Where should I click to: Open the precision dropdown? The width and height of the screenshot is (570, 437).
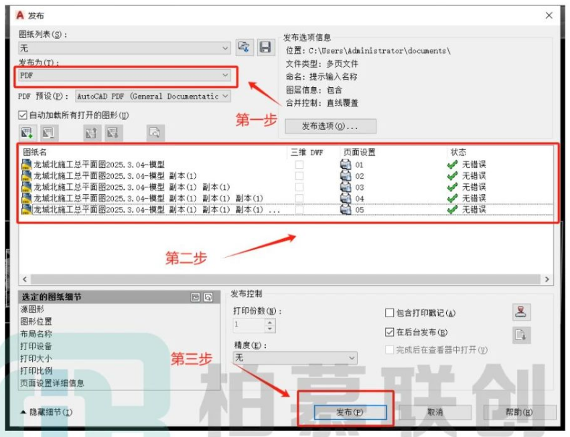[x=295, y=358]
